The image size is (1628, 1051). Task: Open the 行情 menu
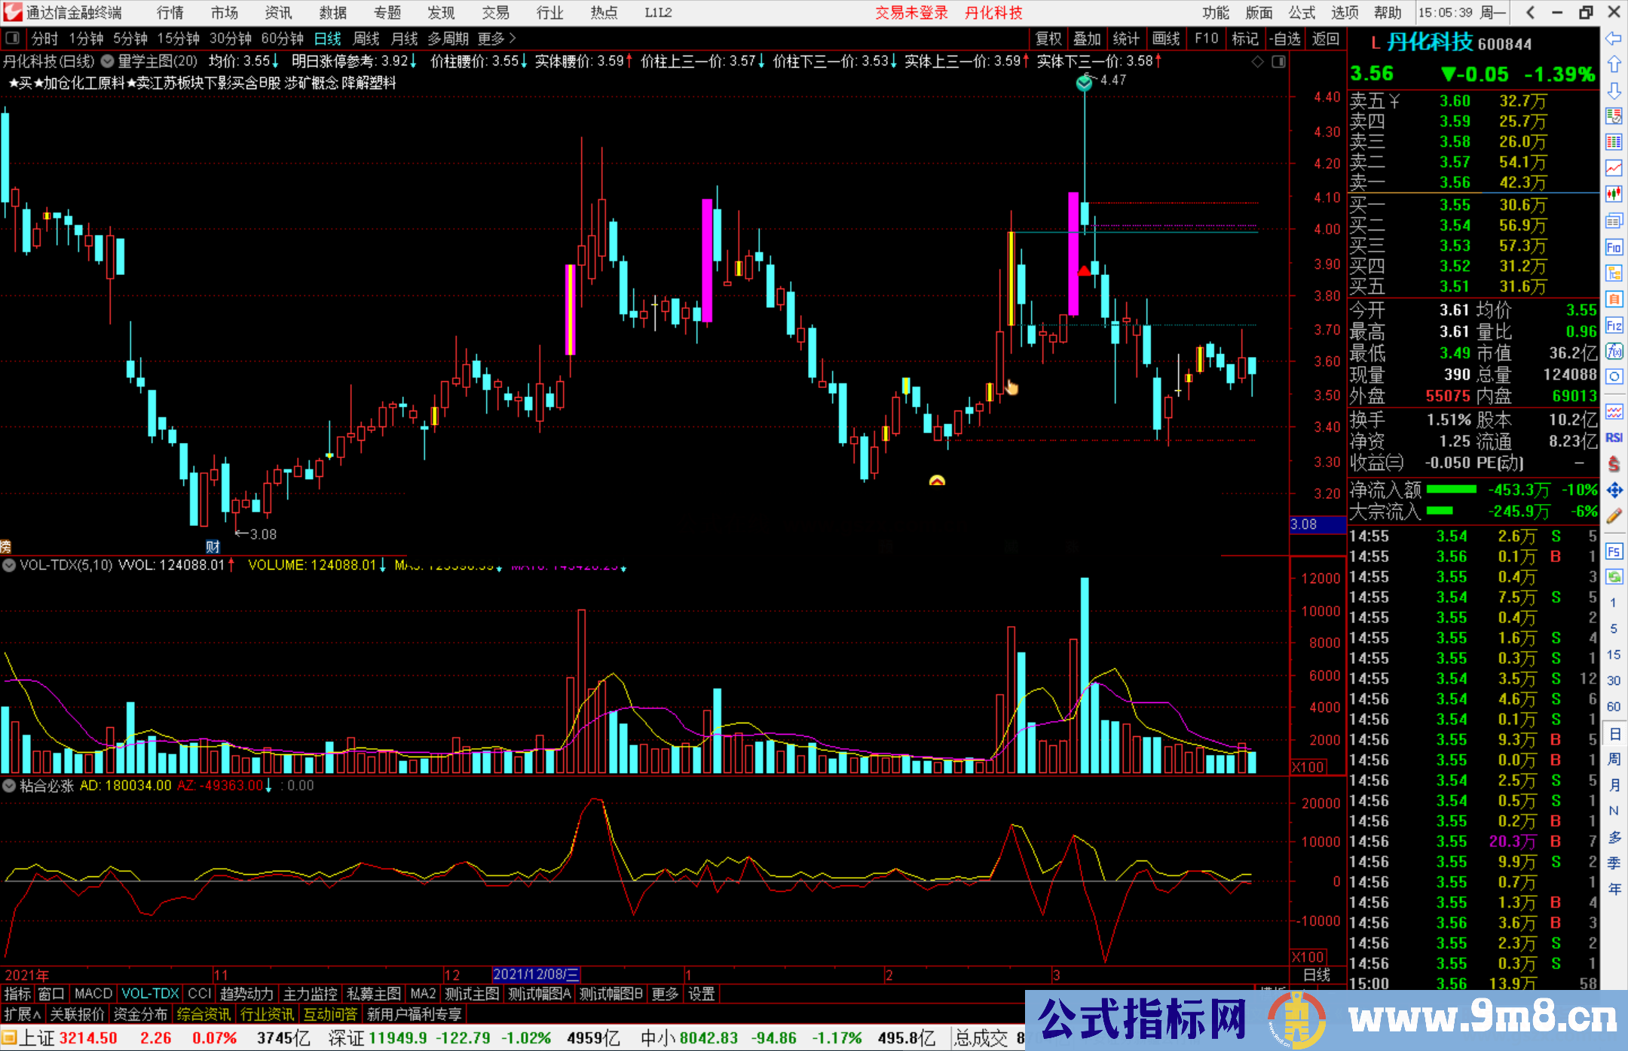170,12
